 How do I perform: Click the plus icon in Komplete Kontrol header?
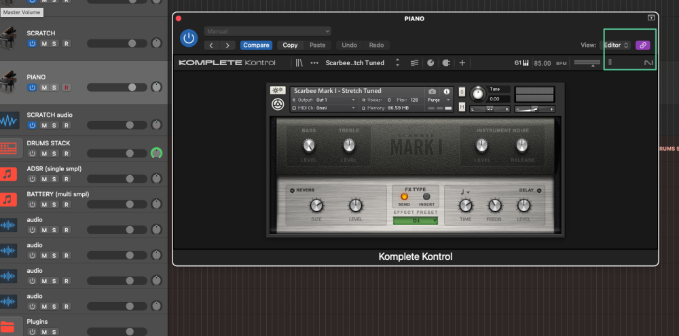click(462, 62)
